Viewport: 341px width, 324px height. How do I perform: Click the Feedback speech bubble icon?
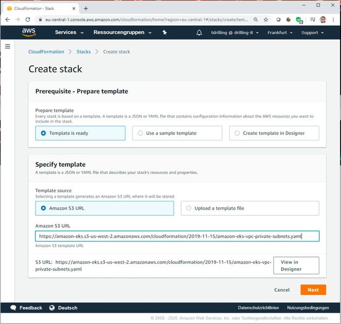[x=14, y=307]
